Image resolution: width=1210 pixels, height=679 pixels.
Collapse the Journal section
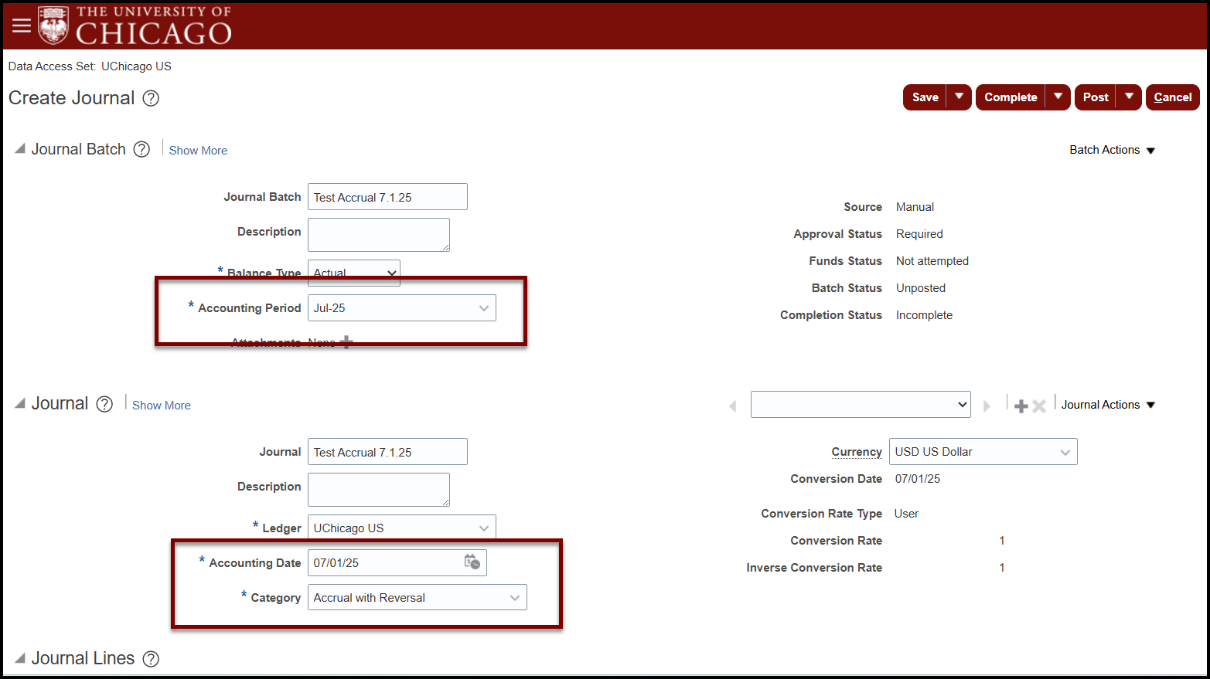coord(20,403)
